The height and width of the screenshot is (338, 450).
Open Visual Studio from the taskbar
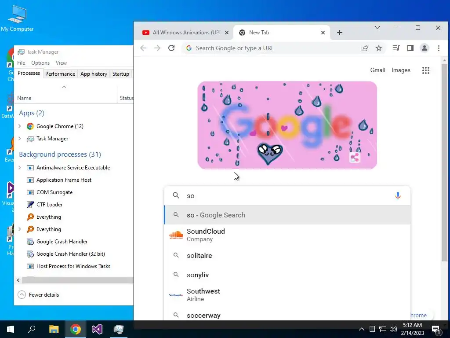click(97, 329)
